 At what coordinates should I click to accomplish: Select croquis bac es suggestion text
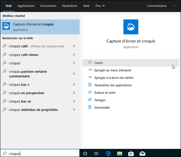point(20,101)
